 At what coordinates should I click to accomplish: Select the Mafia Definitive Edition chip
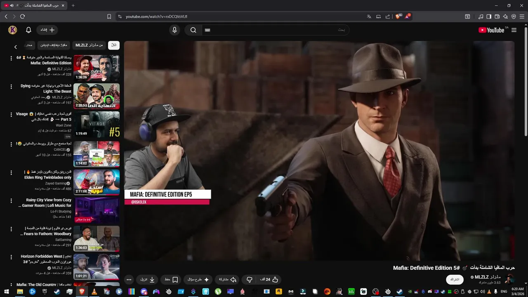tap(54, 45)
